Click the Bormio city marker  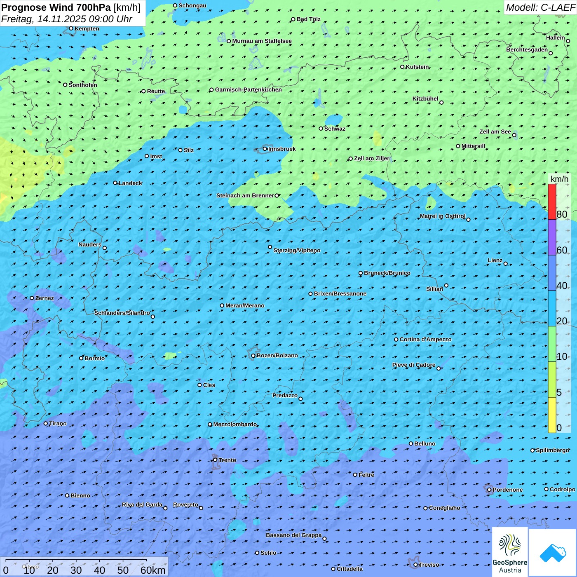click(x=81, y=358)
